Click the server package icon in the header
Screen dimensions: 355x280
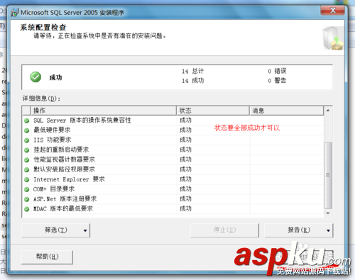click(333, 38)
